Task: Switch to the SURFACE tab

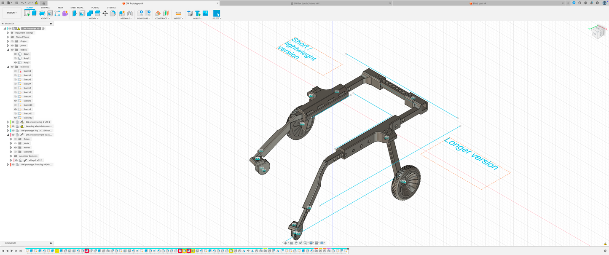Action: (45, 8)
